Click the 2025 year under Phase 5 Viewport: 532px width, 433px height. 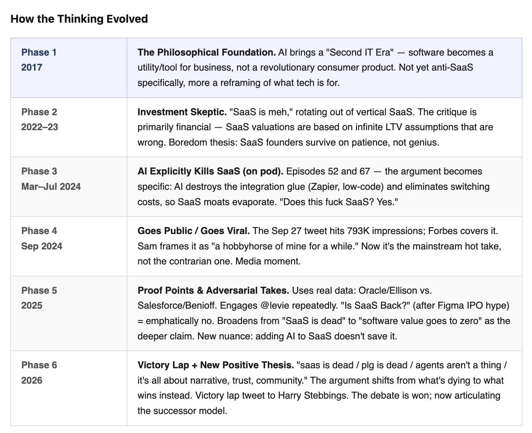coord(32,305)
